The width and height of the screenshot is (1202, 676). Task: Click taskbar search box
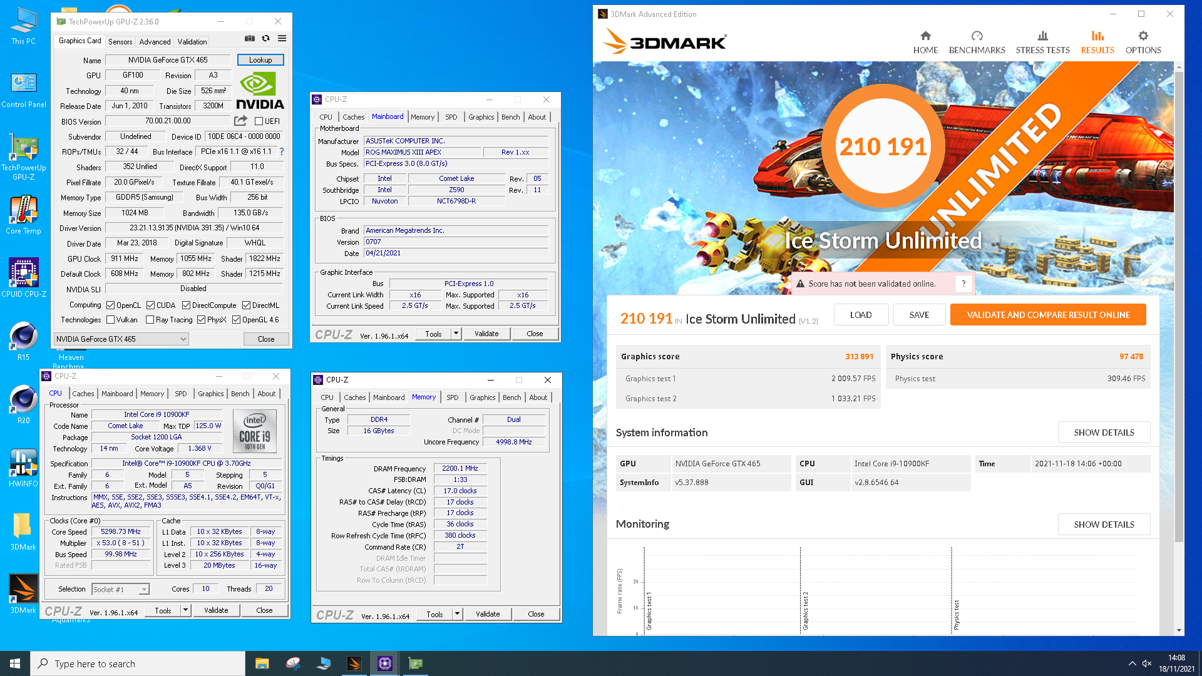click(138, 663)
